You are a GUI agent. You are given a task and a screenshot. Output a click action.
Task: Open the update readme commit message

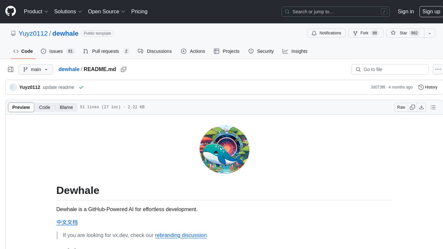pos(58,87)
